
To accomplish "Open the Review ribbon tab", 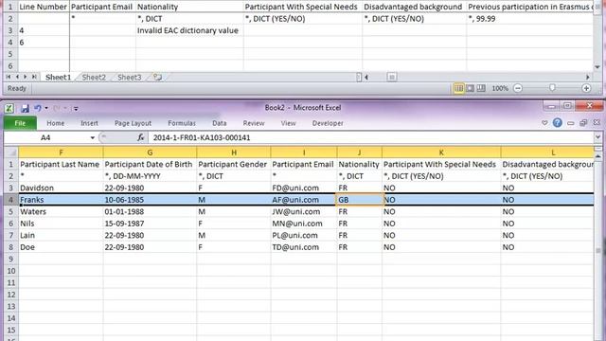I will (x=254, y=123).
